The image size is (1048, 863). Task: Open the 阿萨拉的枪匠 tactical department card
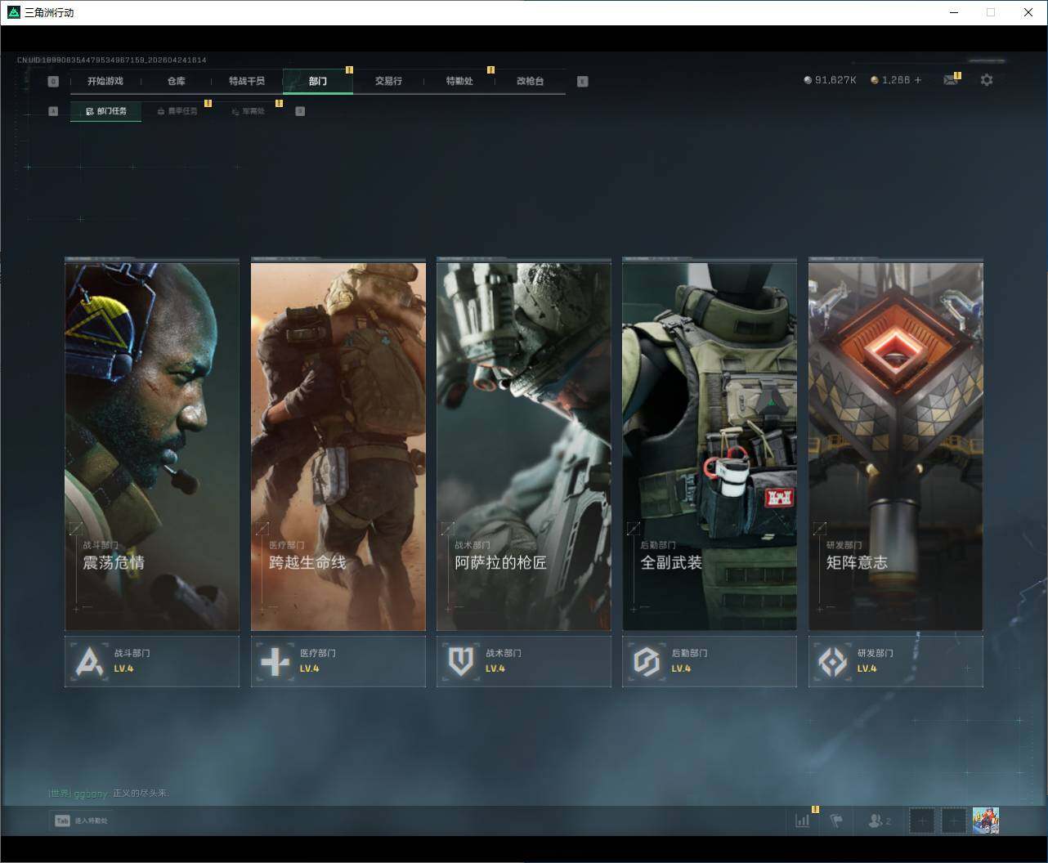pyautogui.click(x=523, y=445)
